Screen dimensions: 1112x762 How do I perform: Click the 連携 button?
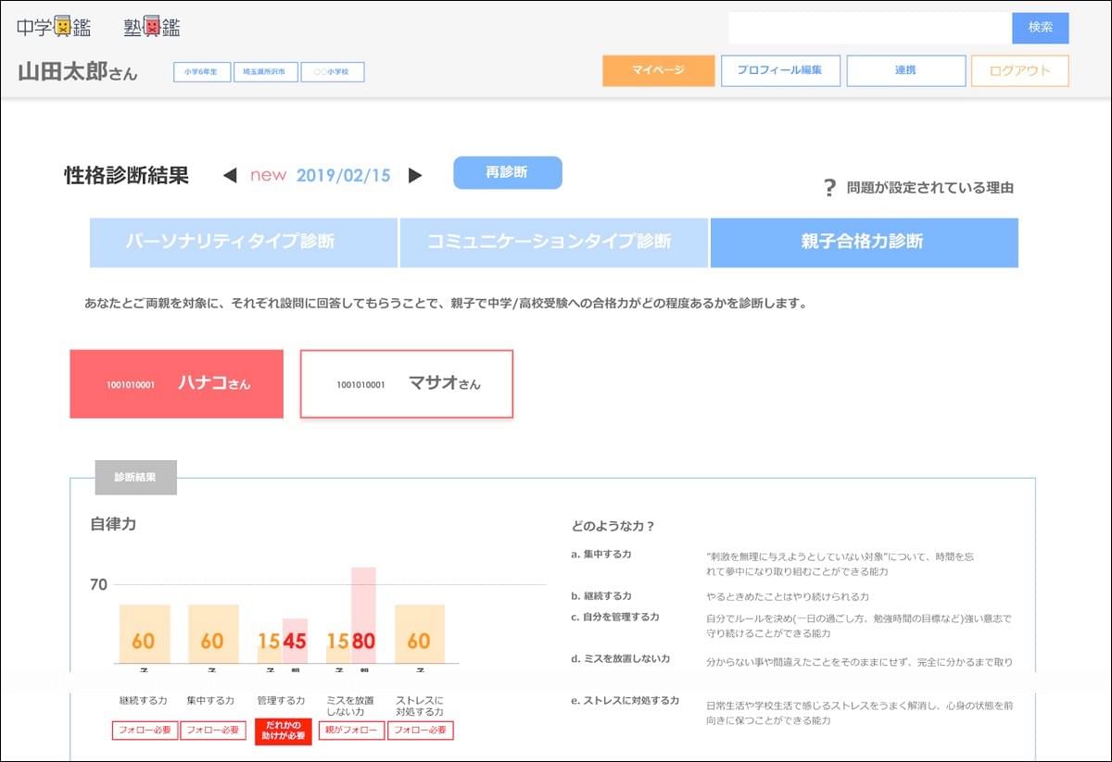point(905,71)
